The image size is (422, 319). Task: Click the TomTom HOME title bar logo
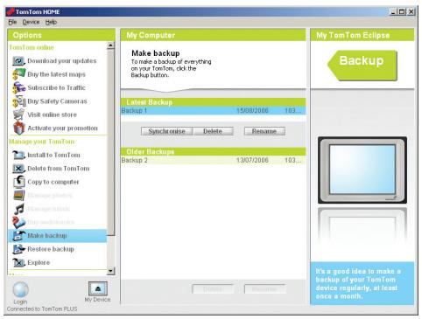(x=11, y=11)
